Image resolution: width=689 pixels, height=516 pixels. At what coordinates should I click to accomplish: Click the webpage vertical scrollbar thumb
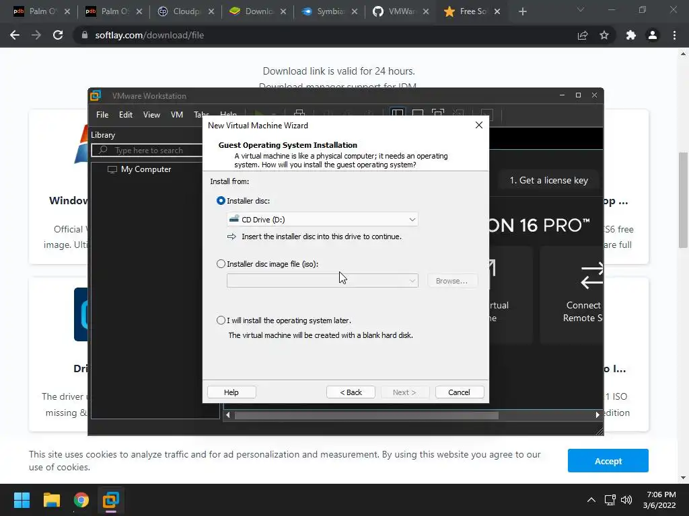[683, 200]
